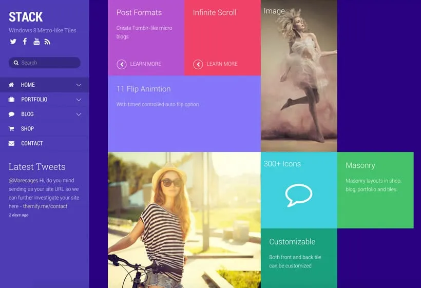Click the 300+ Icons tile heading
This screenshot has height=288, width=421.
point(282,164)
